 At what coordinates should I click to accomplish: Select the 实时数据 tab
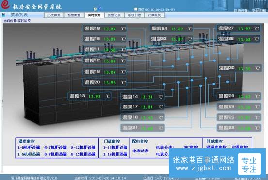click(94, 15)
